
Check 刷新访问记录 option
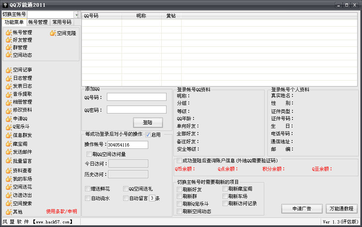pos(225,203)
